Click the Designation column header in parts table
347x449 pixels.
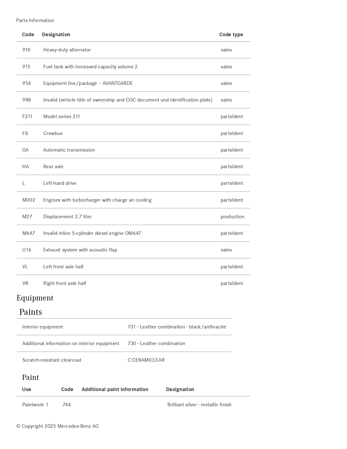56,35
